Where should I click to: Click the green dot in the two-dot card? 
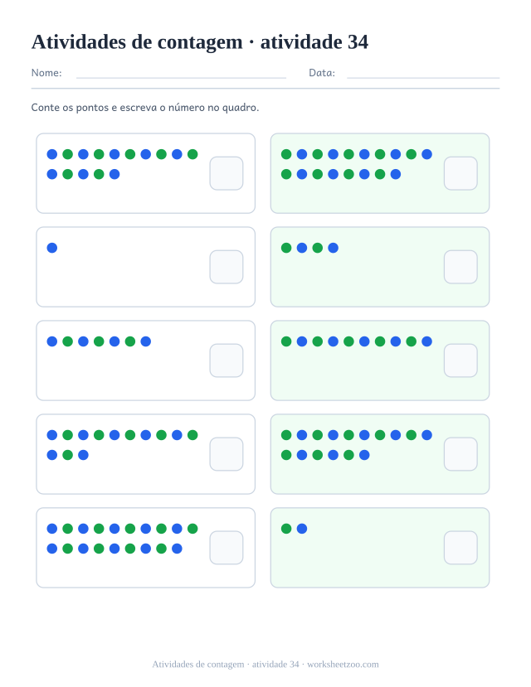coord(286,529)
